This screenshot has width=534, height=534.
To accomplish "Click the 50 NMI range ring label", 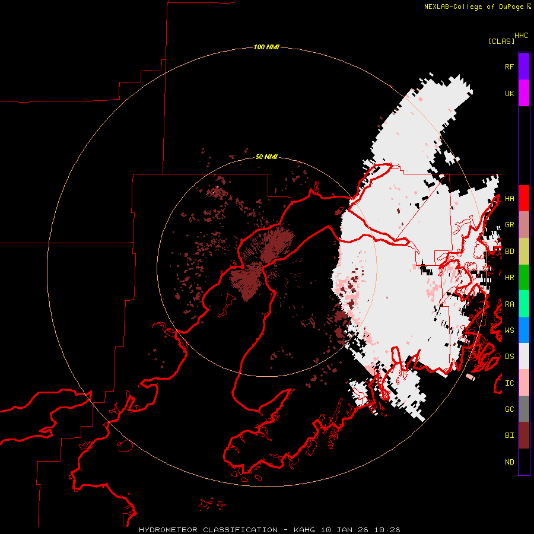I will 266,157.
